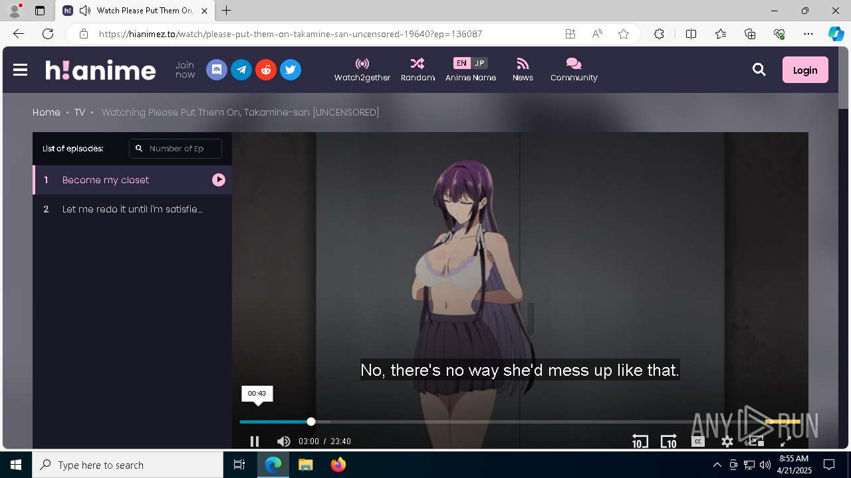Close the current browser tab
Screen dimensions: 851x478
[x=205, y=11]
